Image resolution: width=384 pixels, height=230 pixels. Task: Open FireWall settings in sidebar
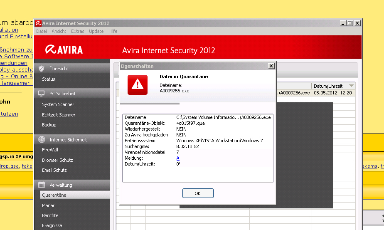point(50,150)
